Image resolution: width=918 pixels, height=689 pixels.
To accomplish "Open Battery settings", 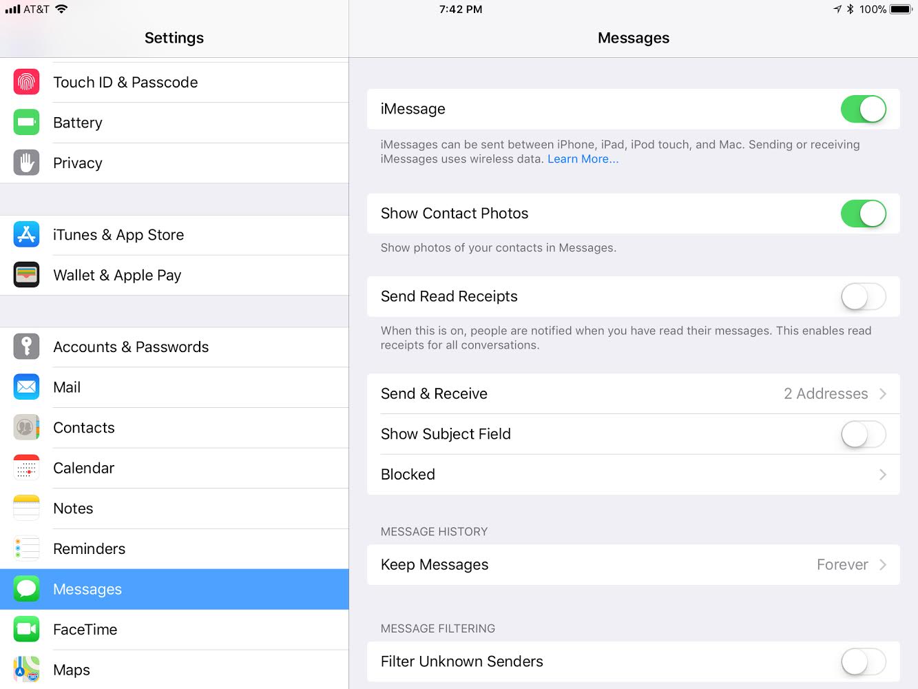I will pos(174,123).
